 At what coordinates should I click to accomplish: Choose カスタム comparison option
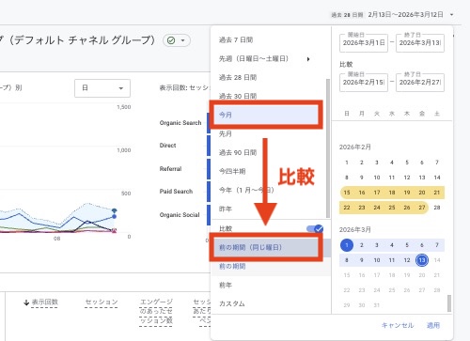(232, 303)
